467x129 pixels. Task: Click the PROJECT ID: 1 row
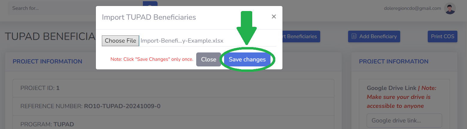pos(173,88)
